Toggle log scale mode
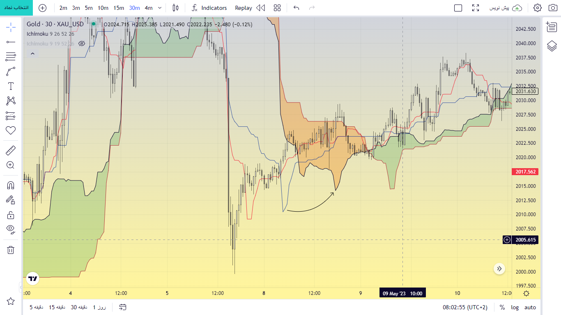 pyautogui.click(x=515, y=307)
